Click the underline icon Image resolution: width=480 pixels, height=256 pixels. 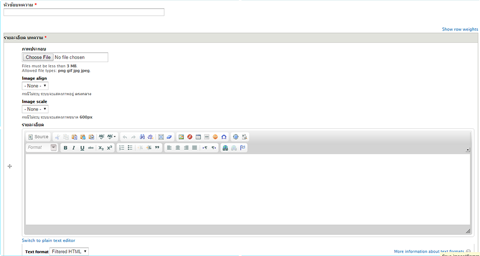coord(82,148)
